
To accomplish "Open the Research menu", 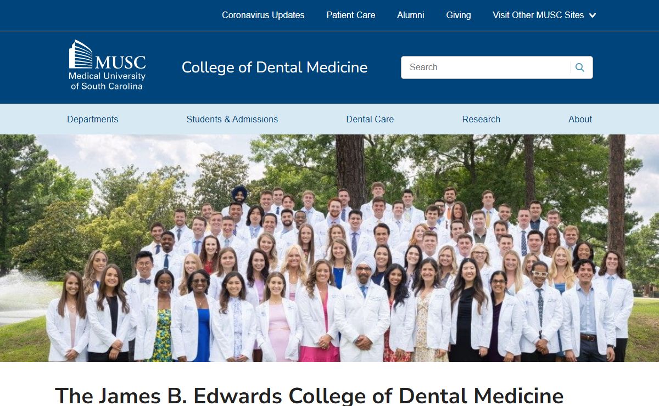I will (x=481, y=119).
